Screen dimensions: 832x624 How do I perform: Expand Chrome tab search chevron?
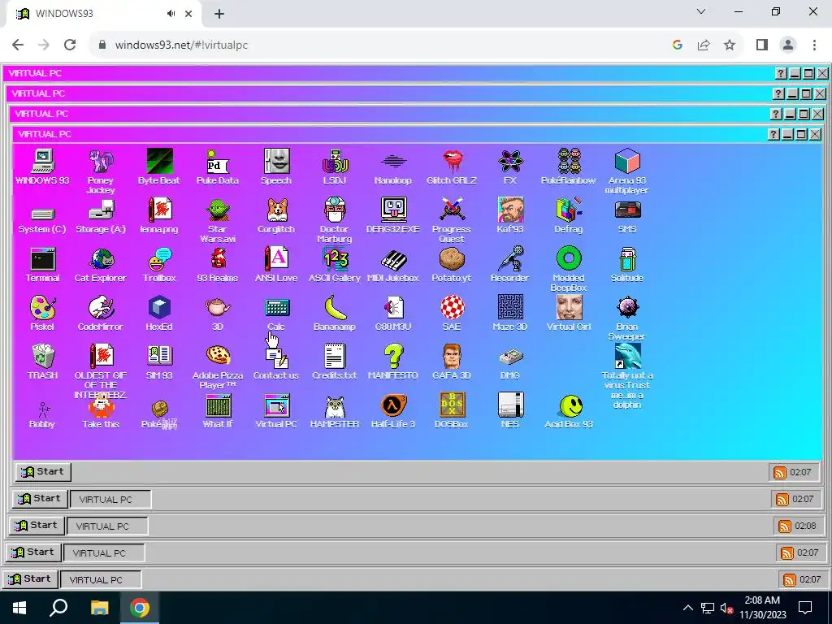click(x=701, y=11)
